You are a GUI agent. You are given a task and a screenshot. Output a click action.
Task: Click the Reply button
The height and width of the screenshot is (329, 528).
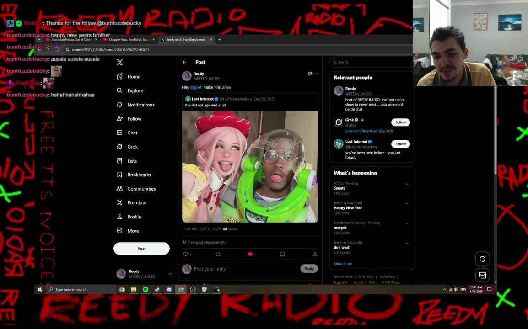pos(309,268)
